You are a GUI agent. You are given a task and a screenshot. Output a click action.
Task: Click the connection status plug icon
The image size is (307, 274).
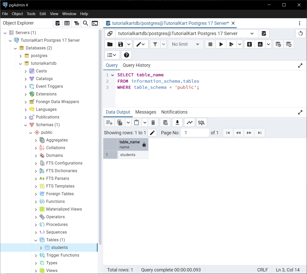[x=110, y=34]
